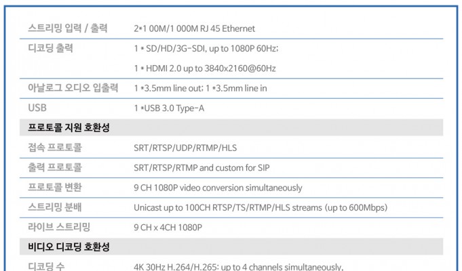
Task: Click the 프로토콜 지원 호환성 section header
Action: click(x=69, y=127)
